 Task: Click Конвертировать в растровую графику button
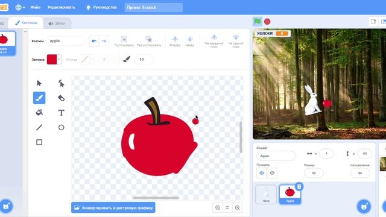pos(113,207)
